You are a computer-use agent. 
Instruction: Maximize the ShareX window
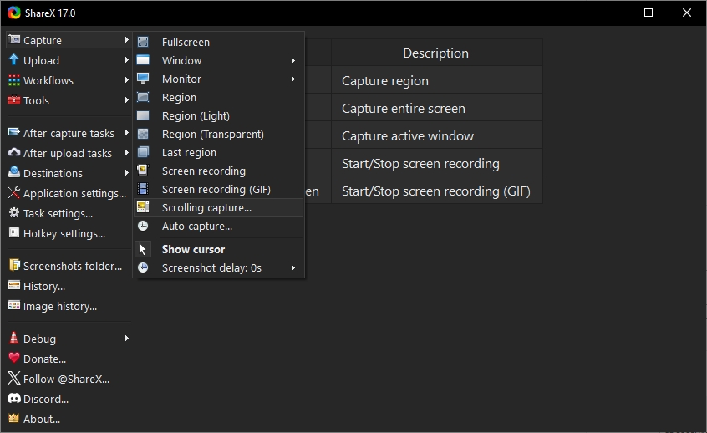(x=649, y=13)
